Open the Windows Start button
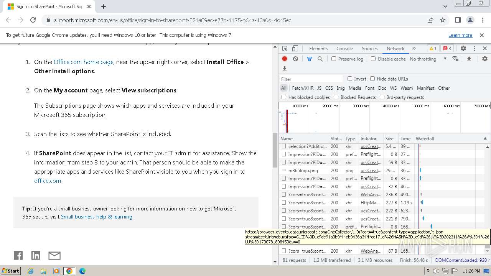Viewport: 491px width, 276px height. coord(10,271)
